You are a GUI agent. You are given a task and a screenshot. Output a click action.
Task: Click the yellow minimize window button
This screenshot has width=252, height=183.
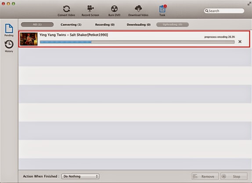click(8, 4)
